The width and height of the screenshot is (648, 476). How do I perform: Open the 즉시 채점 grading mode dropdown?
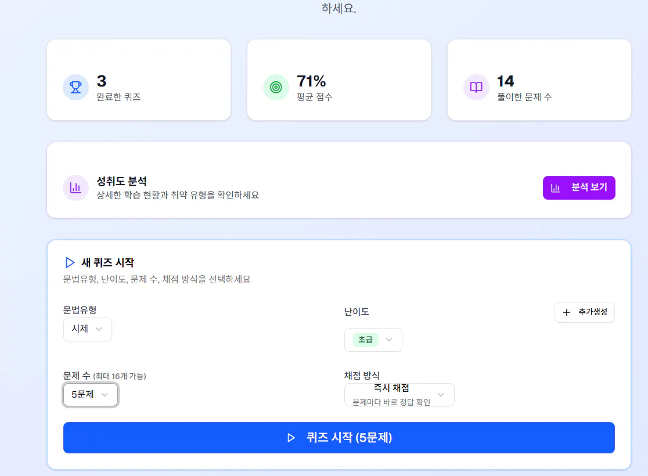pyautogui.click(x=399, y=395)
